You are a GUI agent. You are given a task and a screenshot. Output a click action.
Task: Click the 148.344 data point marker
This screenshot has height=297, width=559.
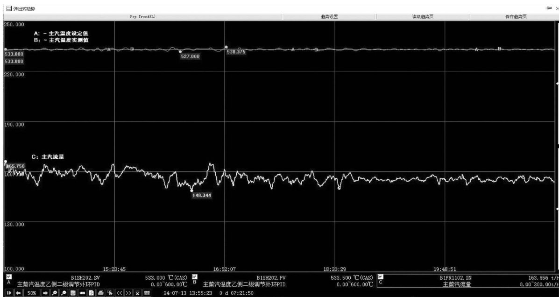click(191, 190)
